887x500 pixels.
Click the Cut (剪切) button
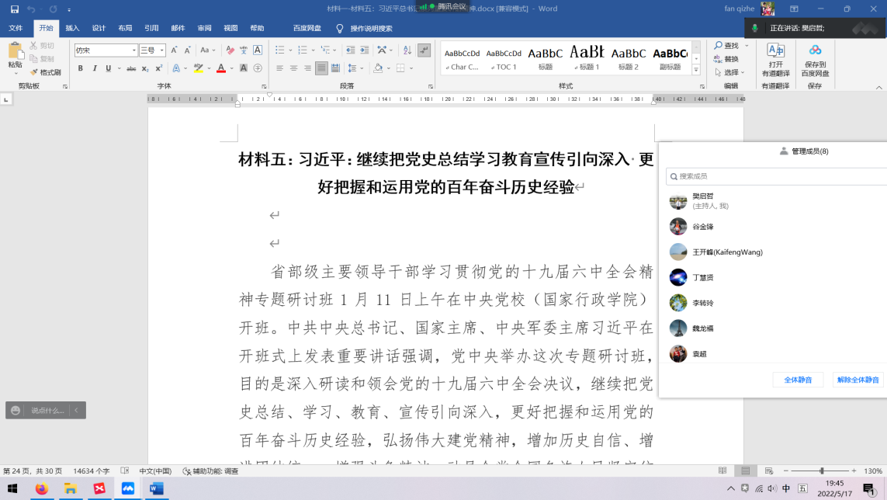(43, 45)
